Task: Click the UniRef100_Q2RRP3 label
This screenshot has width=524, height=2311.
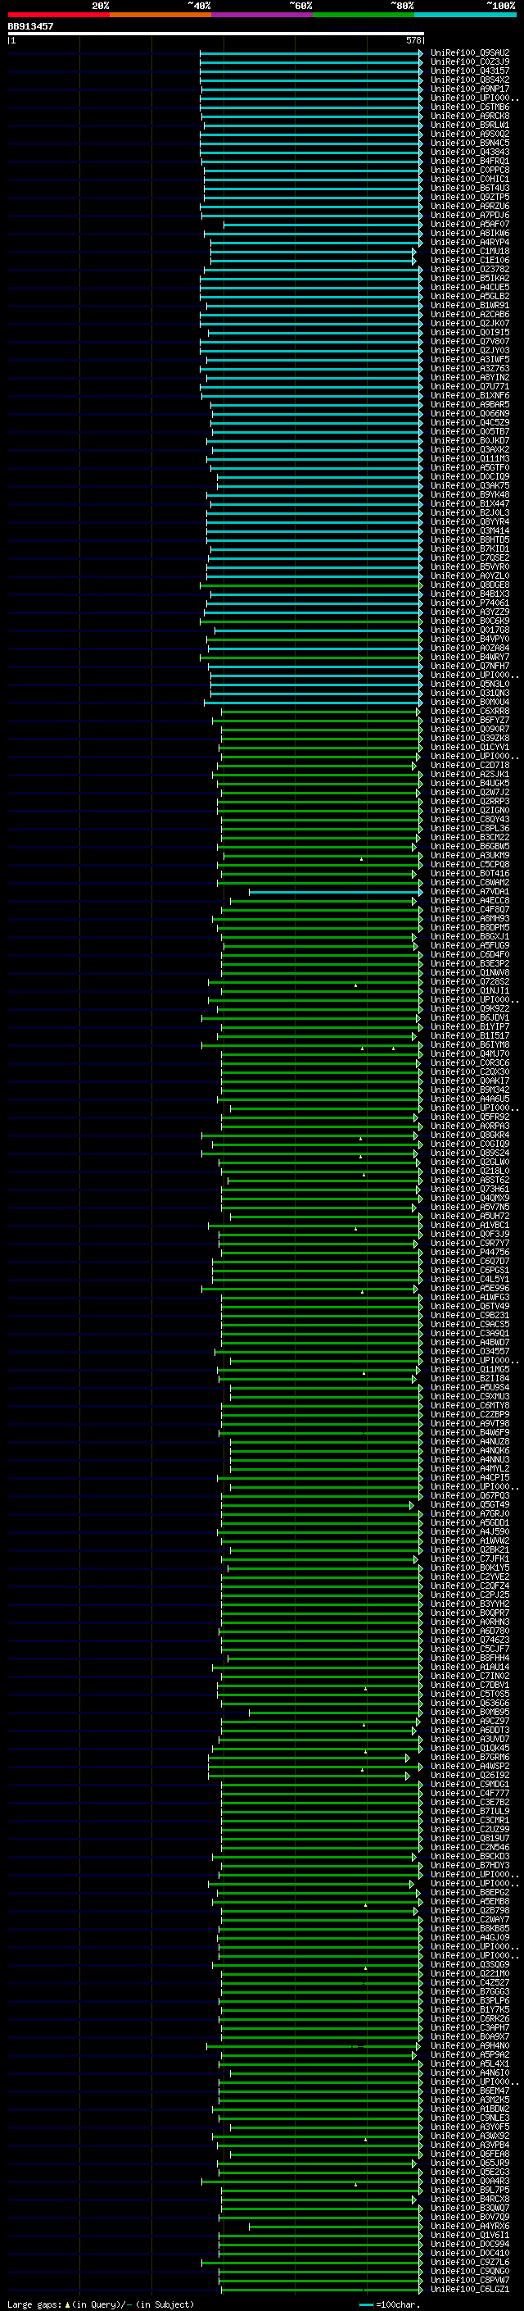Action: 470,801
